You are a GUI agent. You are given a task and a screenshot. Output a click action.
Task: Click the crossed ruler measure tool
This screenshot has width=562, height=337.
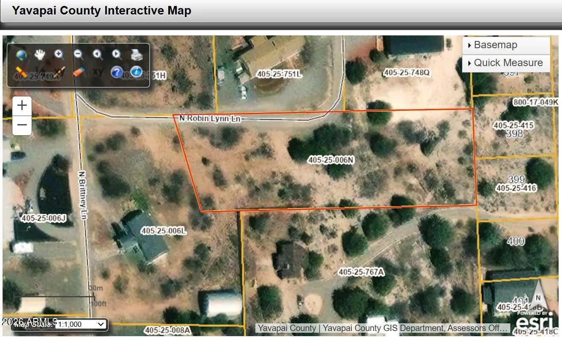tap(21, 72)
